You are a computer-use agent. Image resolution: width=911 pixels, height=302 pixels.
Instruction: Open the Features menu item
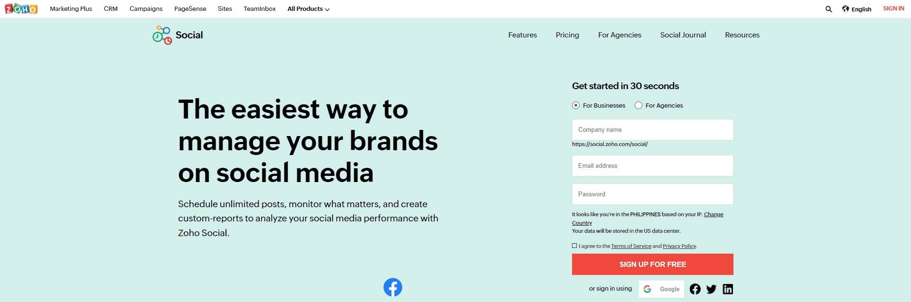(522, 35)
